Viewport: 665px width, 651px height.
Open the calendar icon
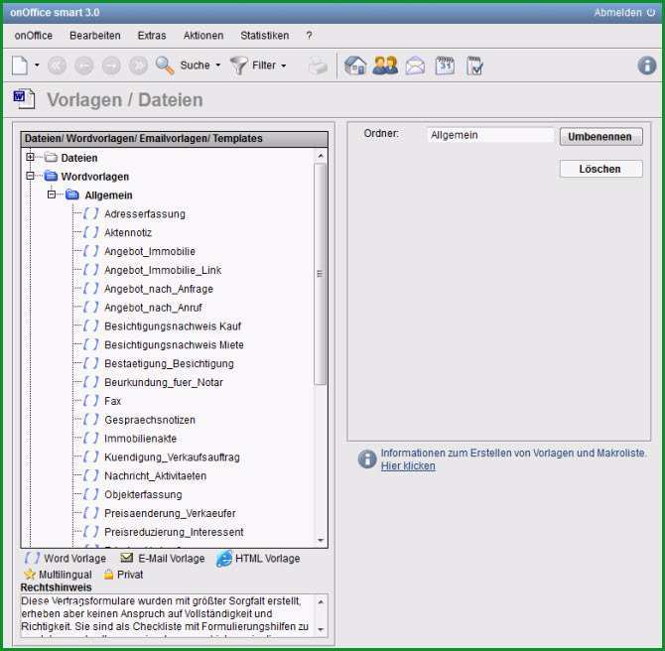[445, 65]
